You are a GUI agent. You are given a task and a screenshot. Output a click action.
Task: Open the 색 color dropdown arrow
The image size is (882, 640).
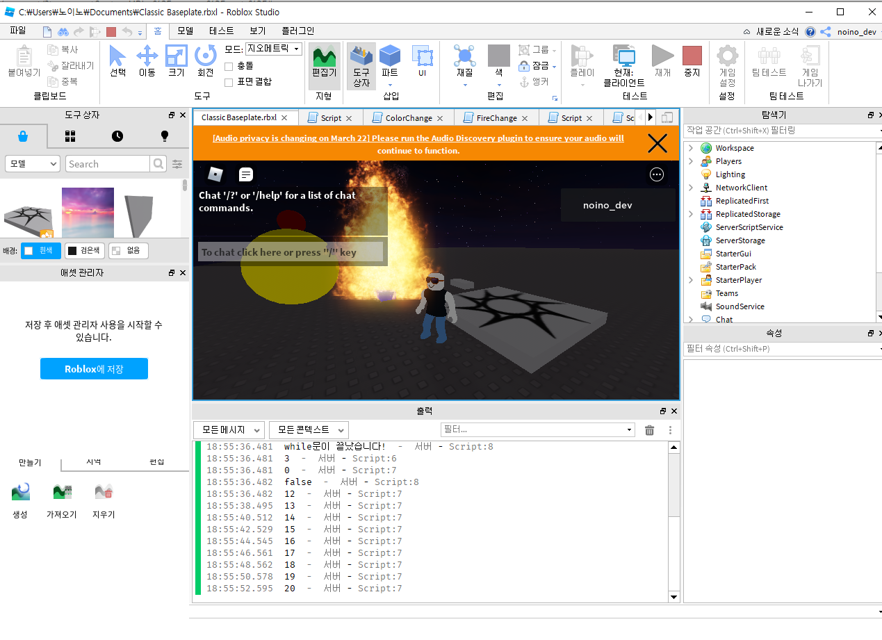[x=498, y=85]
